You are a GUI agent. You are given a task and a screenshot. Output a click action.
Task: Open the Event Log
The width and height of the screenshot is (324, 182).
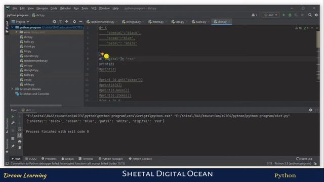click(x=304, y=159)
